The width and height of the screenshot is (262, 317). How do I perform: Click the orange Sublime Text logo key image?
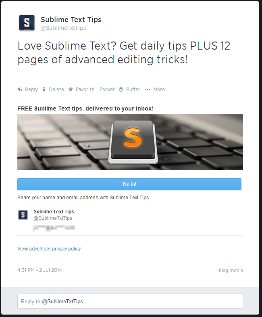133,142
